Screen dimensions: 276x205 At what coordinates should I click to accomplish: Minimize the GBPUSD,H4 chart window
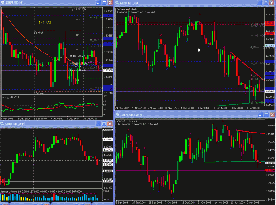[260, 3]
